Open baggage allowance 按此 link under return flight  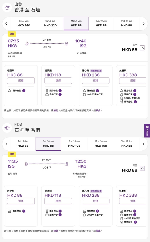[98, 231]
